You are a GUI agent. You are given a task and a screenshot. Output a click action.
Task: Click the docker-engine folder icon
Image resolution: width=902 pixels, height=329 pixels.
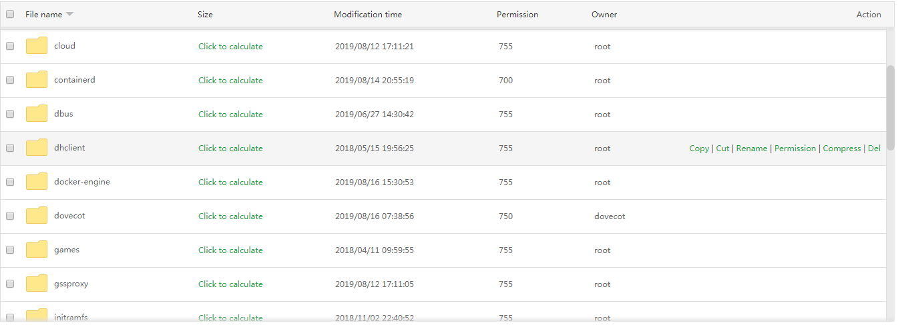click(x=37, y=182)
